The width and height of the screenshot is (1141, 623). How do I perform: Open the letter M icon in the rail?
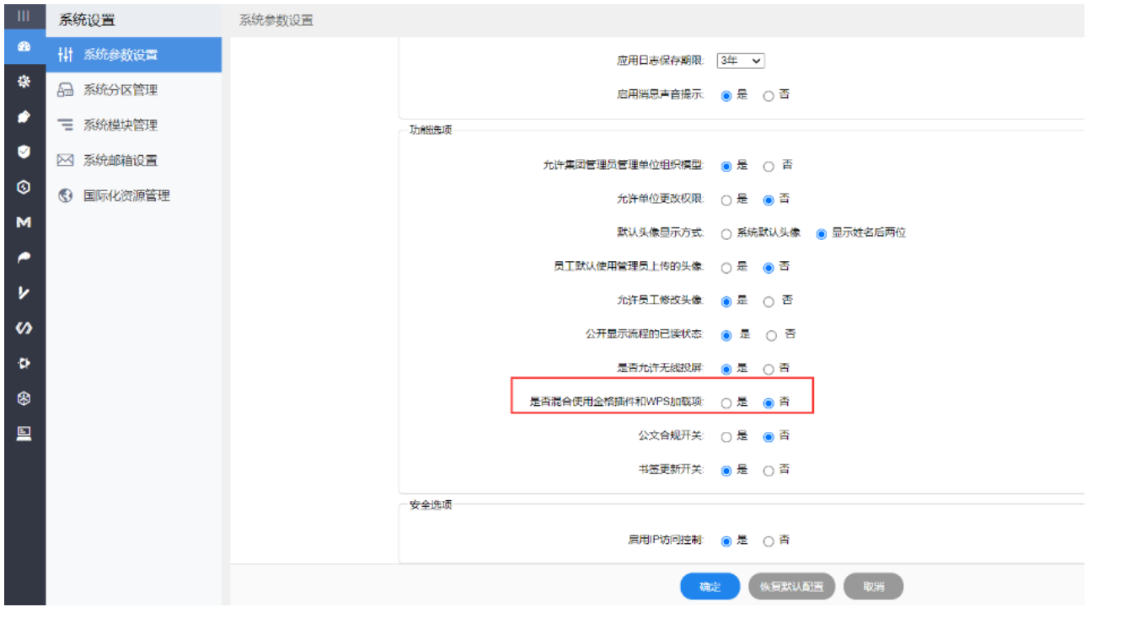click(24, 222)
